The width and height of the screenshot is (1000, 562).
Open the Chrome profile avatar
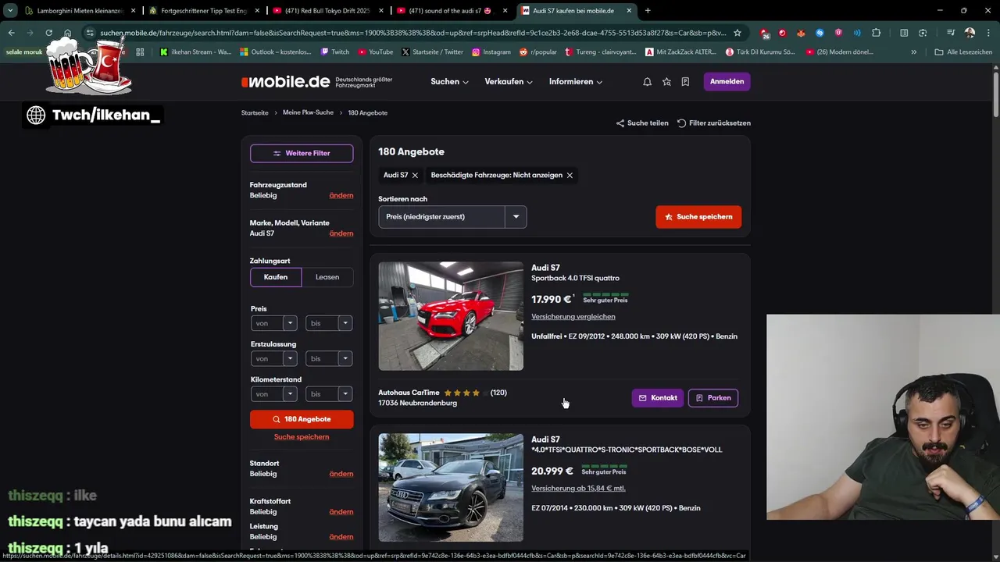(x=970, y=33)
